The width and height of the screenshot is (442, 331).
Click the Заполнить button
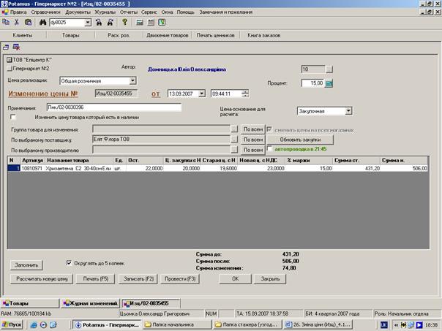(x=26, y=265)
